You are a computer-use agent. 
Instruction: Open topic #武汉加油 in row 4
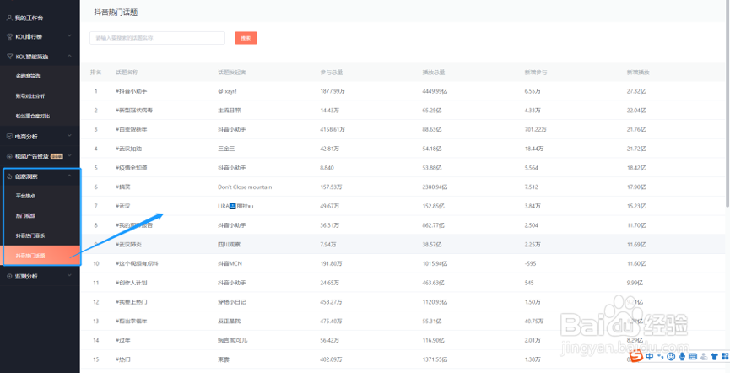[128, 149]
